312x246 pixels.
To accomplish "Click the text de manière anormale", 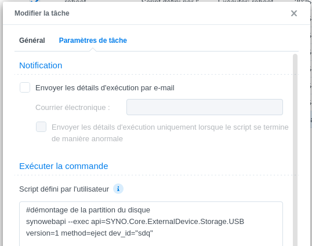I will click(87, 139).
